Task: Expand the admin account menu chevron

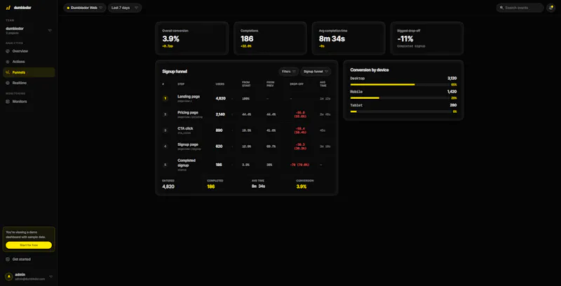Action: coord(50,276)
